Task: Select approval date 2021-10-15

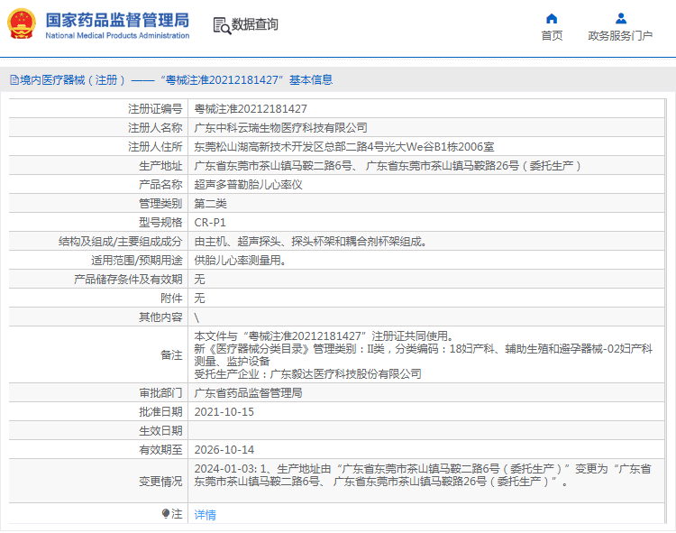Action: 224,412
